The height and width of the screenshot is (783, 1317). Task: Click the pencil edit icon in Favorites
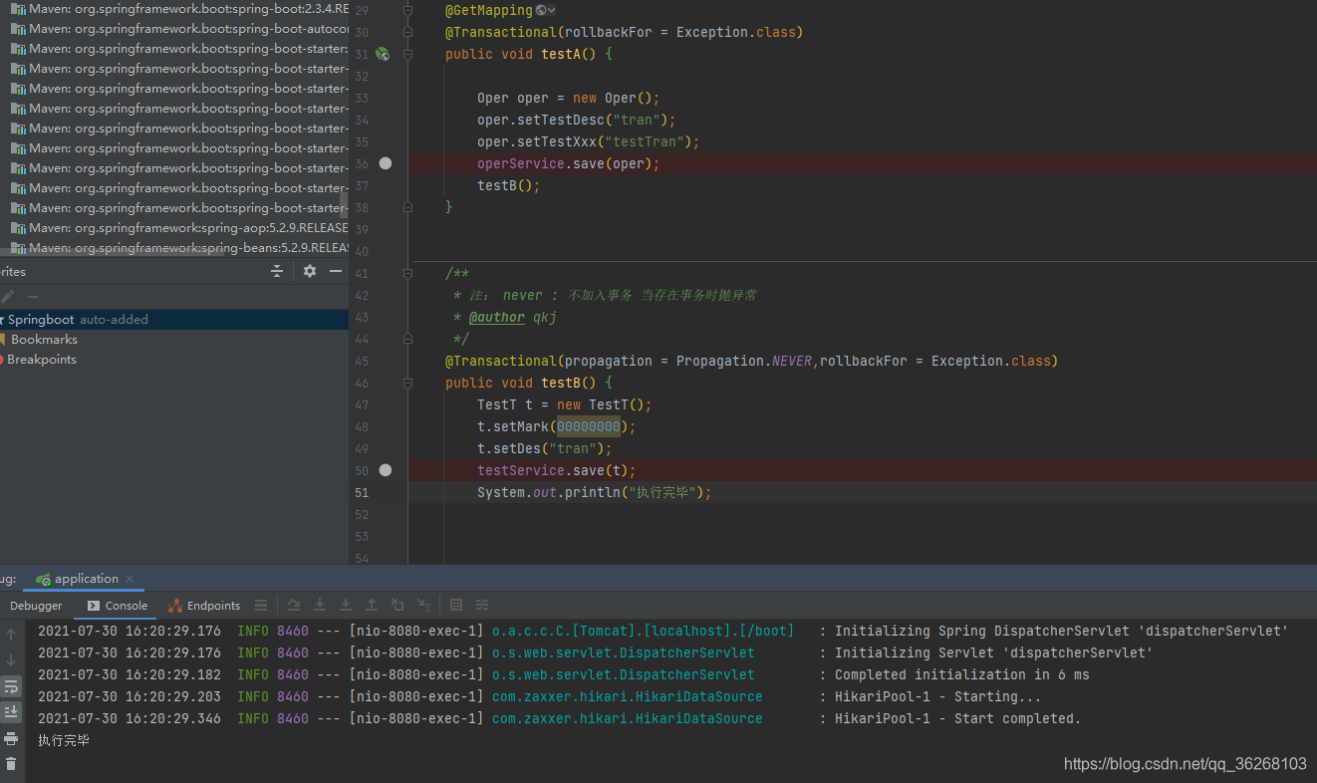pyautogui.click(x=7, y=297)
